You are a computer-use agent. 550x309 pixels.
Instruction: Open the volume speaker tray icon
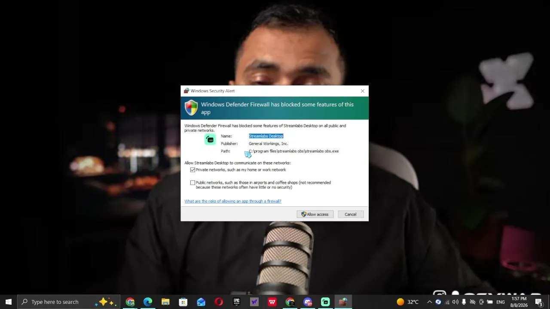(x=455, y=302)
